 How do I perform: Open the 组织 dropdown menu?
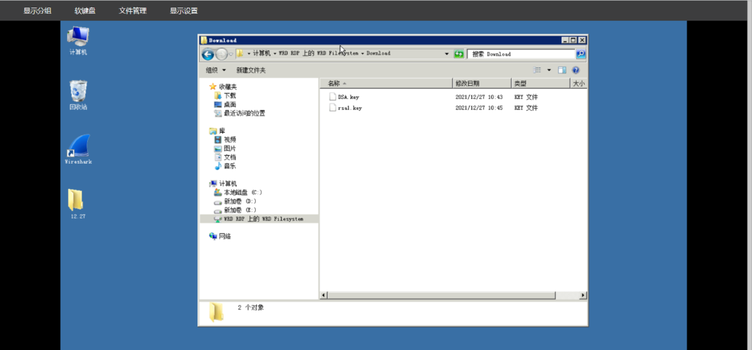tap(216, 70)
